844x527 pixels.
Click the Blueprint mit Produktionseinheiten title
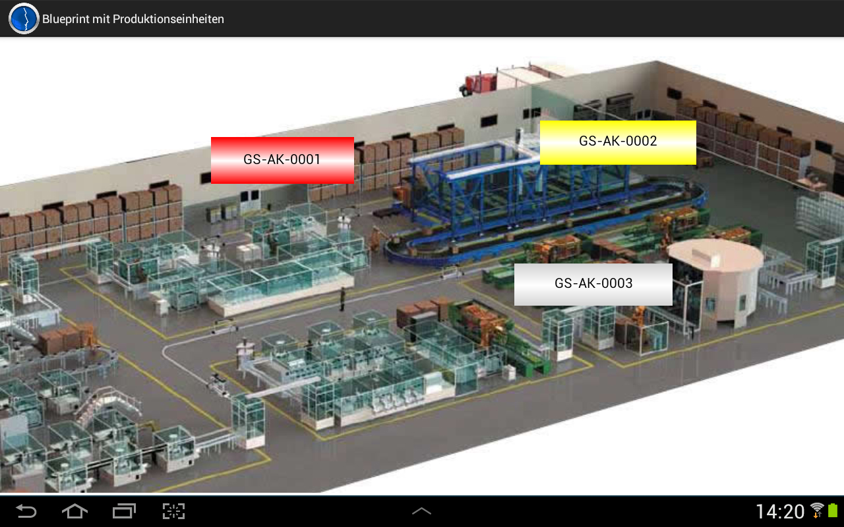pyautogui.click(x=133, y=19)
